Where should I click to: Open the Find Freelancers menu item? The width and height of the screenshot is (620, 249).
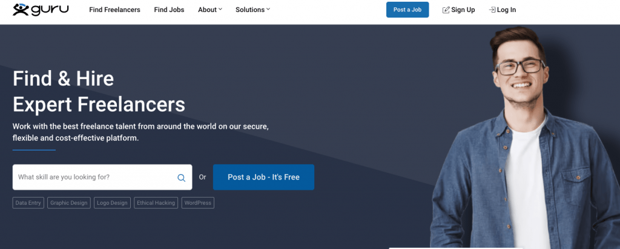click(114, 10)
